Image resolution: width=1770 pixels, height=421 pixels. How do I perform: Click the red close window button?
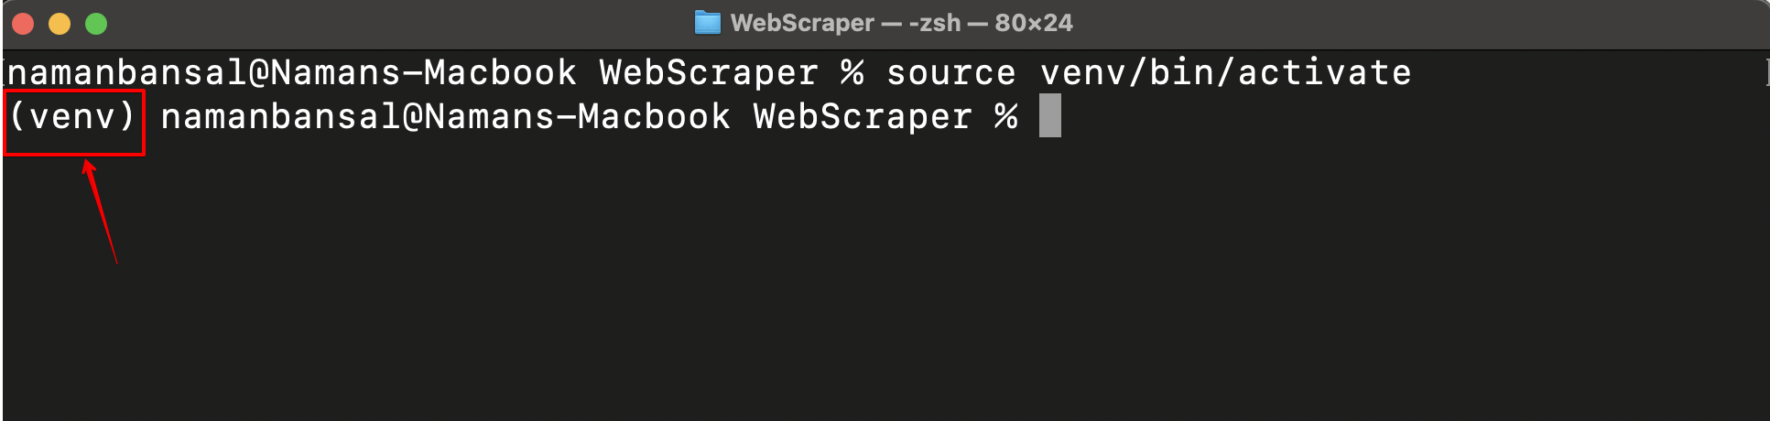pos(23,24)
